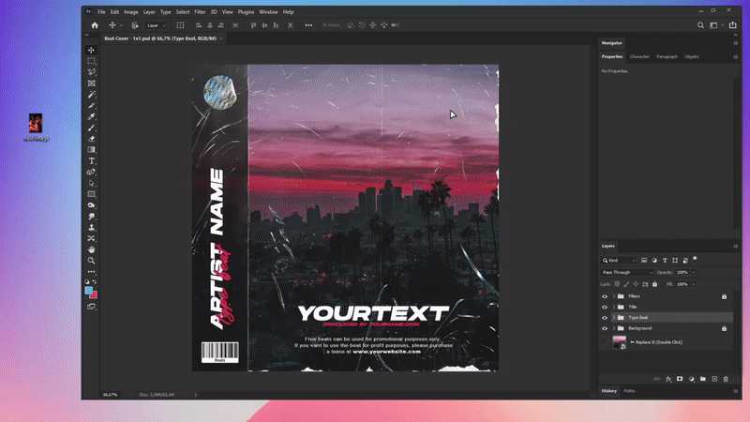The image size is (750, 422).
Task: Select the Path Selection arrow tool
Action: click(x=91, y=183)
